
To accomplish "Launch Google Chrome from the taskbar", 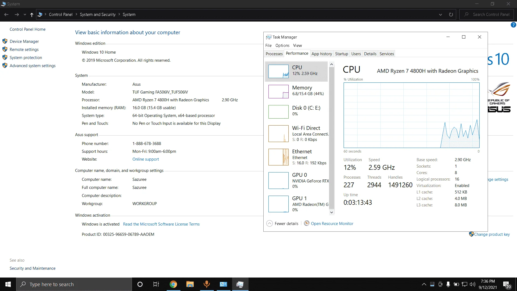I will click(173, 284).
